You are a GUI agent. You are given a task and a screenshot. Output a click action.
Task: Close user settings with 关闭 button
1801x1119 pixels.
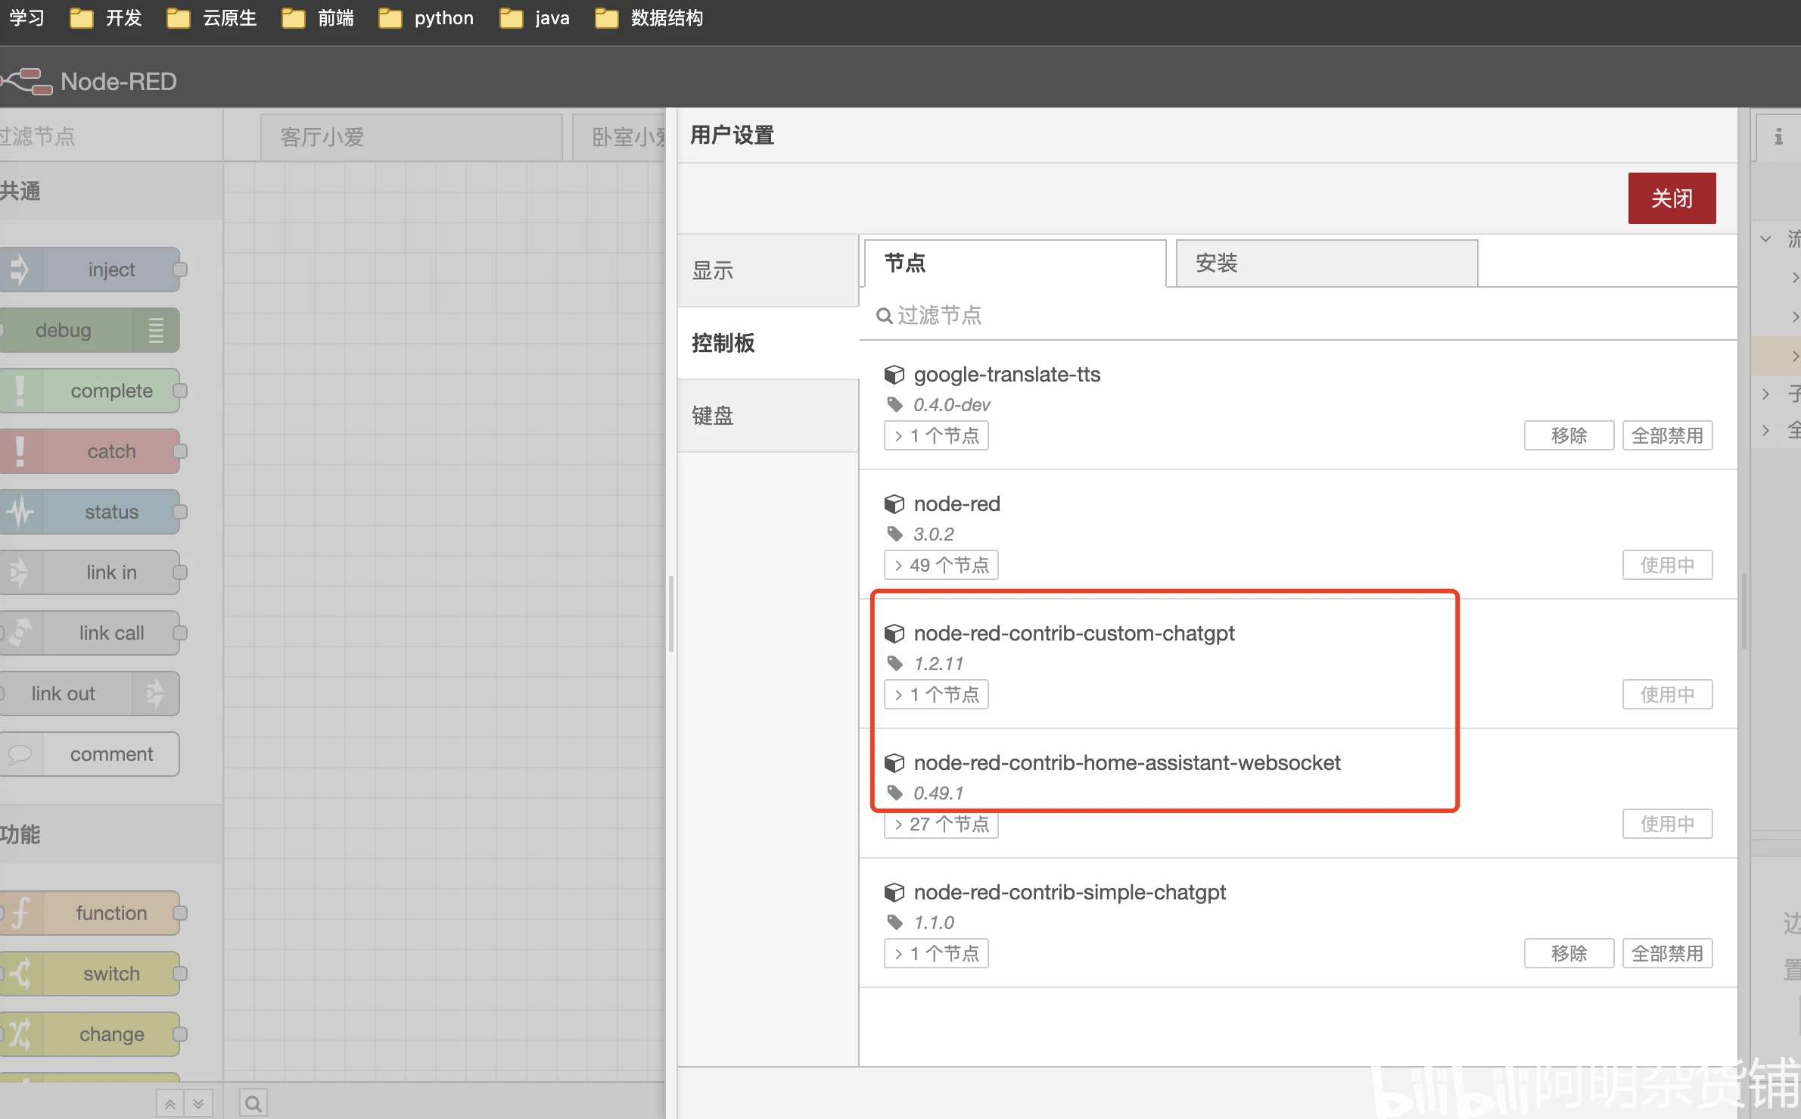(x=1671, y=198)
